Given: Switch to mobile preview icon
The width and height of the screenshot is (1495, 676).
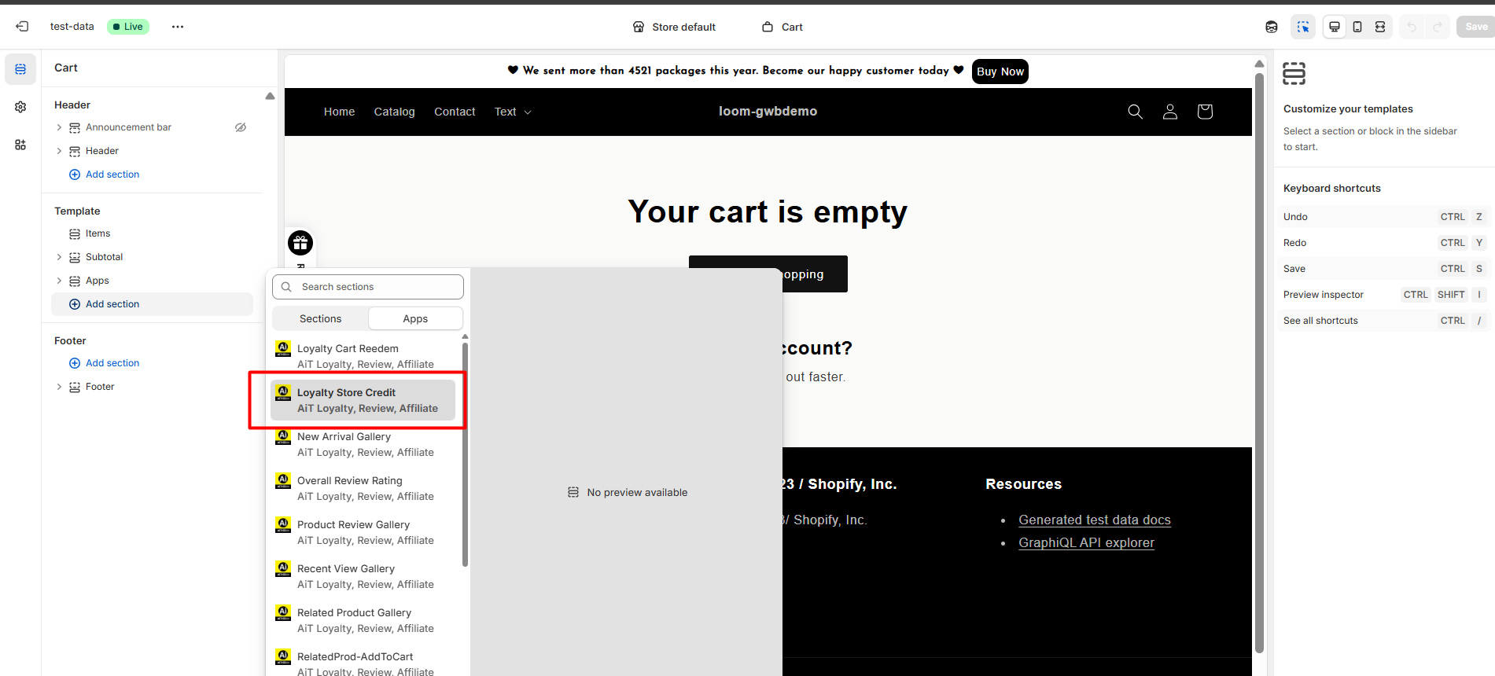Looking at the screenshot, I should (x=1357, y=27).
